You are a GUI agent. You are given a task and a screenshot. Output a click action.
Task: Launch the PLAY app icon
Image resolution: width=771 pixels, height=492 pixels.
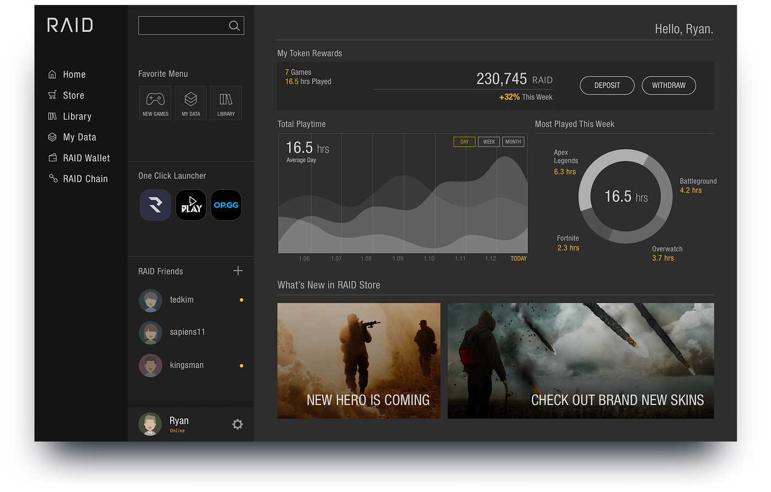[x=191, y=205]
